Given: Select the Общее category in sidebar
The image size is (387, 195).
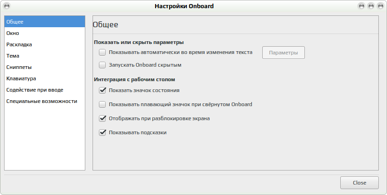Looking at the screenshot, I should [44, 21].
